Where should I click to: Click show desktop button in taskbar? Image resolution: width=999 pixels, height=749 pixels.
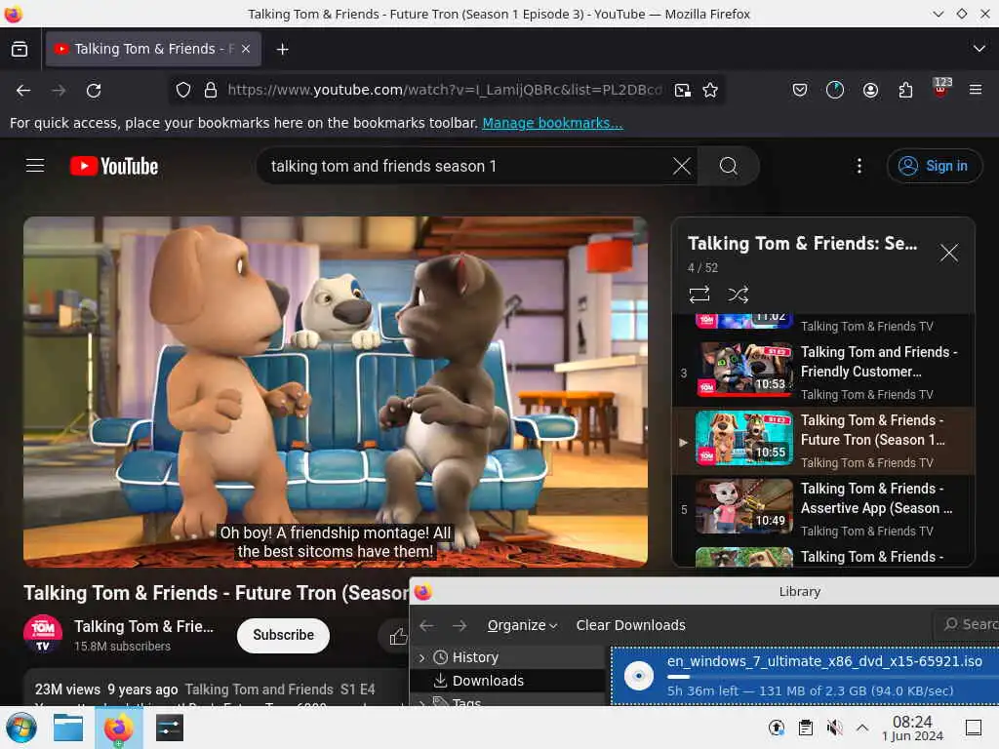pos(974,728)
